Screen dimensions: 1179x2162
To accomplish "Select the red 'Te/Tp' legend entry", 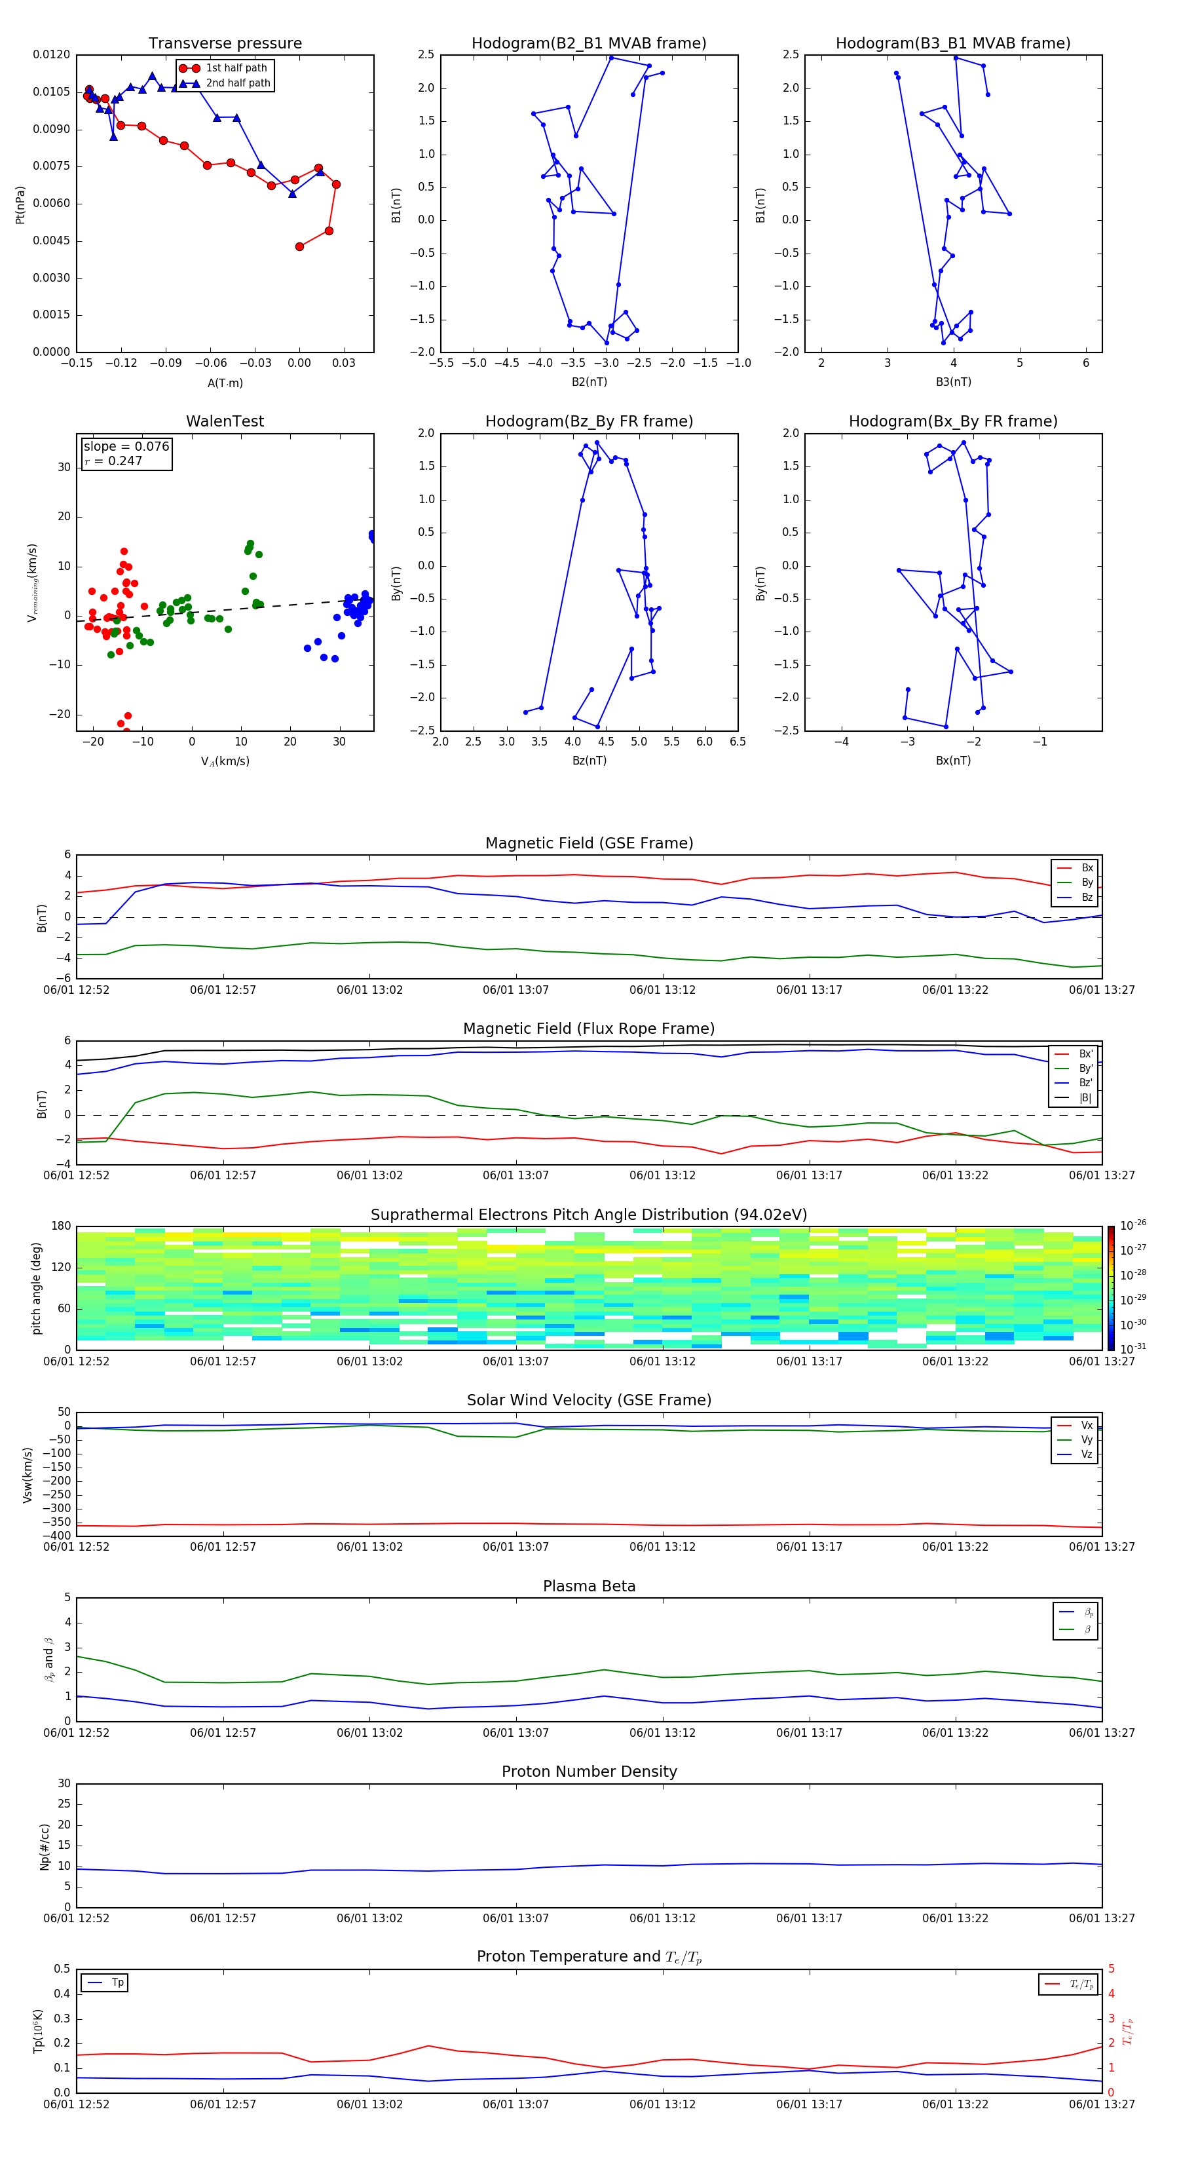I will point(1070,1984).
